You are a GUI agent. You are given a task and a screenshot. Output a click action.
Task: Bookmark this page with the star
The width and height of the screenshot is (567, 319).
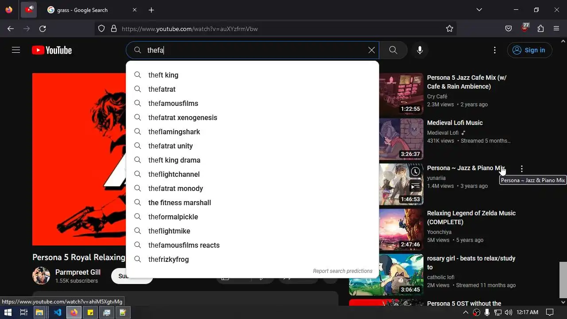click(x=450, y=29)
